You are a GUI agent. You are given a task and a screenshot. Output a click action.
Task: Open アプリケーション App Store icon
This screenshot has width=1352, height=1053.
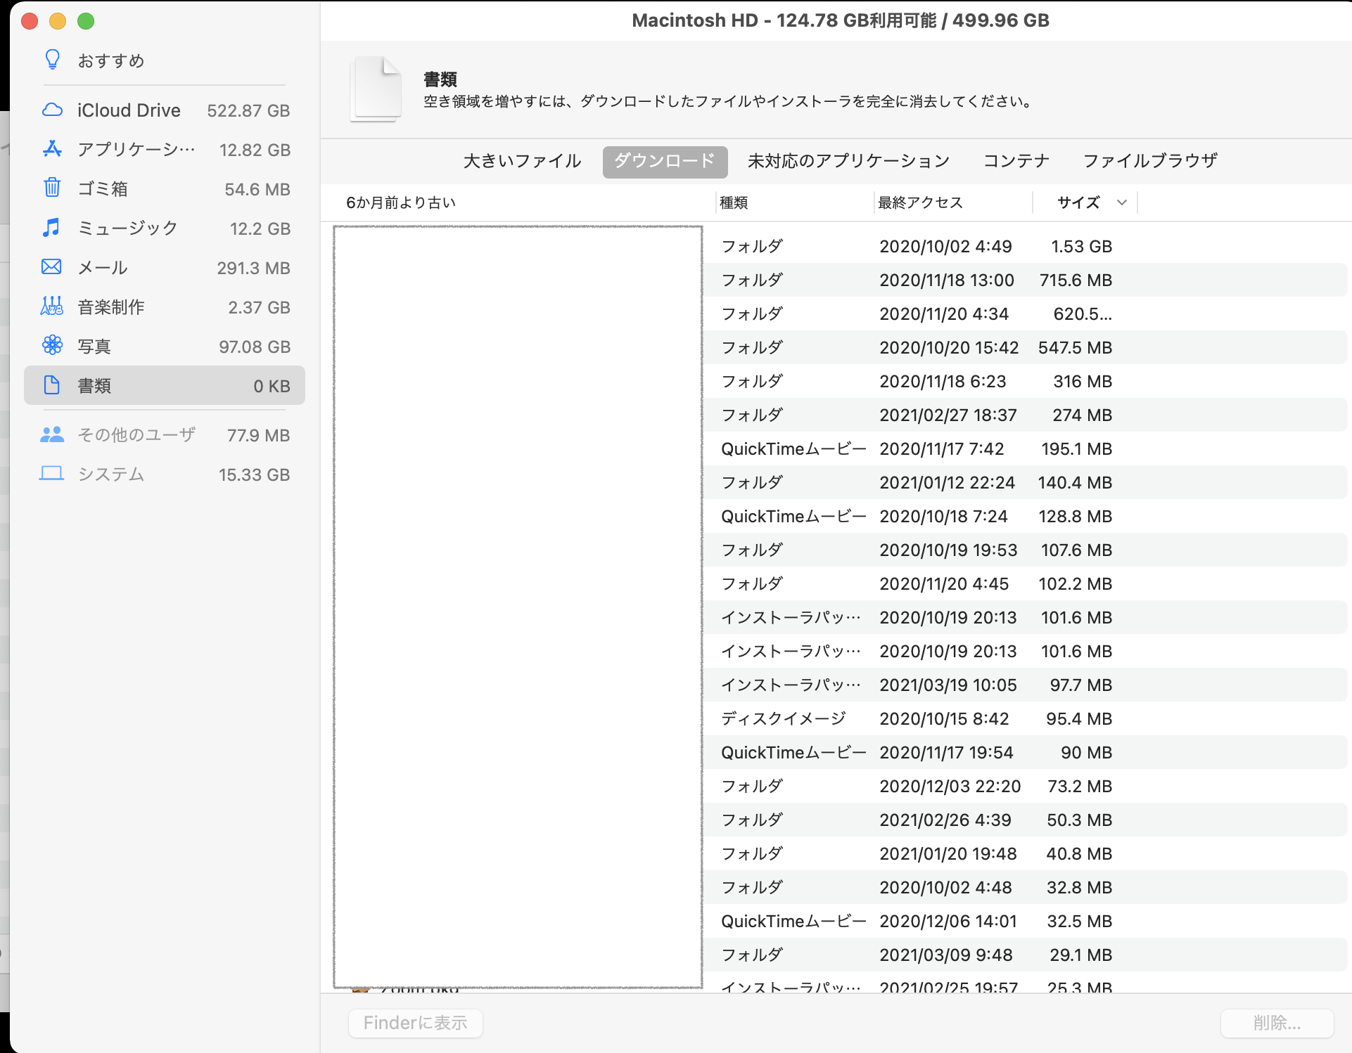click(x=52, y=149)
